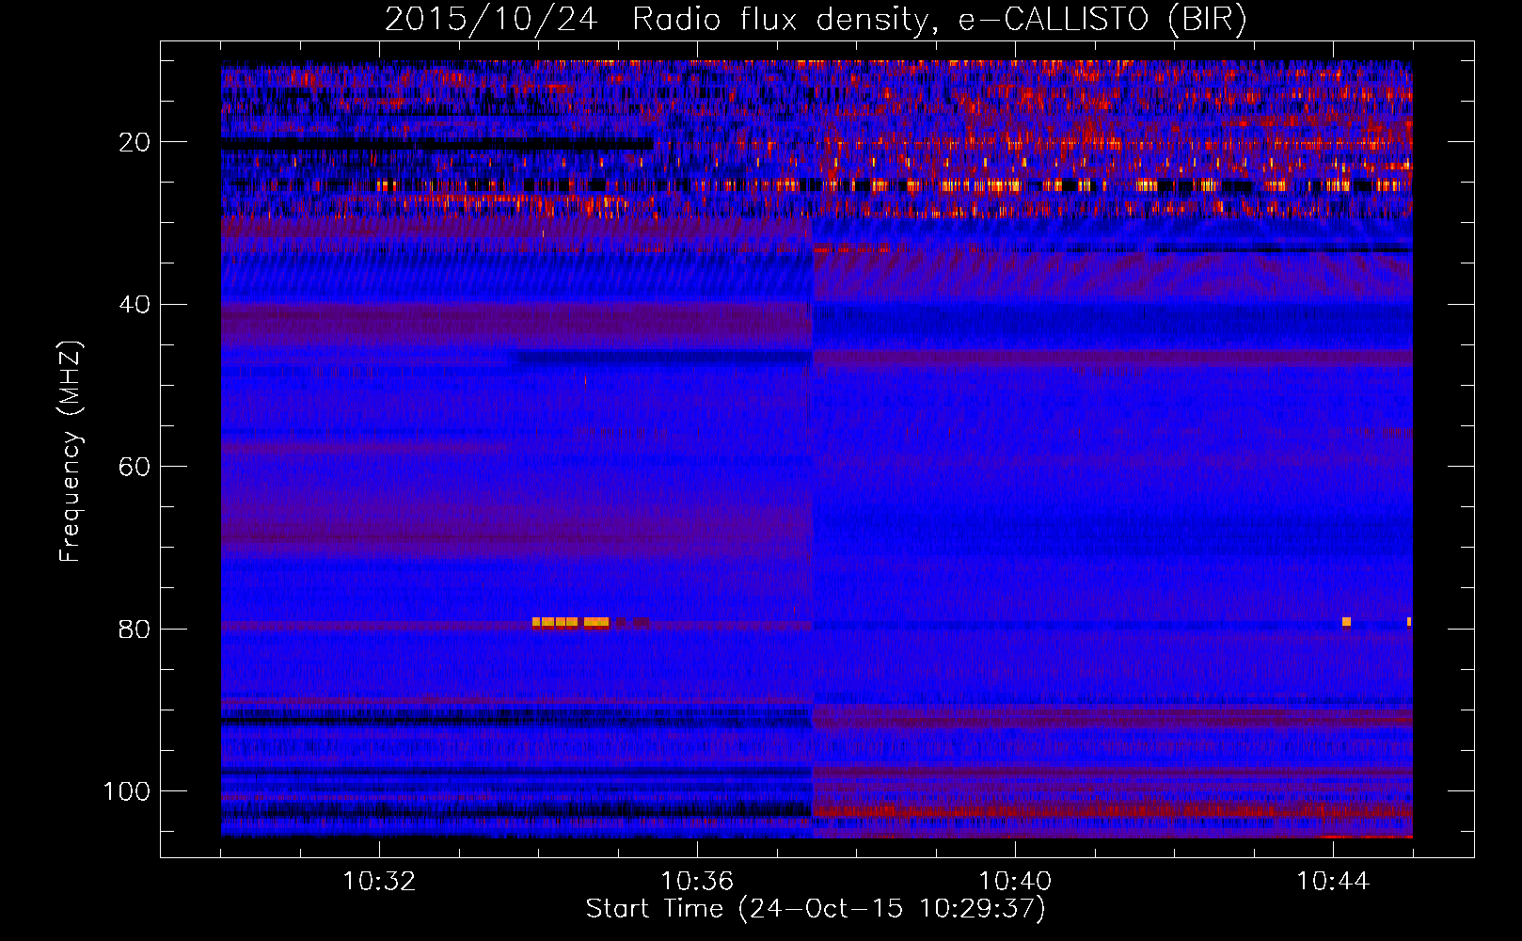Click the 'Start Time (24-Oct-15 10:29:37)' label
This screenshot has height=941, width=1522.
click(x=816, y=909)
